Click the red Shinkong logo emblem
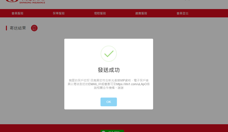 point(12,1)
